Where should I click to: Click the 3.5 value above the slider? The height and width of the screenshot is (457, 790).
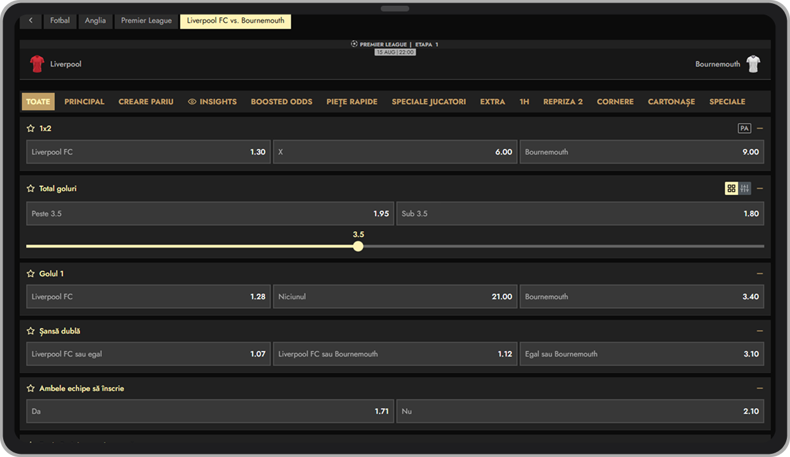(359, 234)
